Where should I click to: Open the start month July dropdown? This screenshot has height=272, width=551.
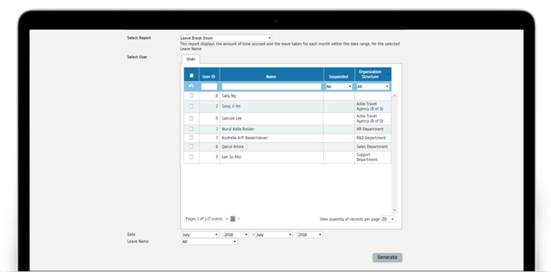click(200, 235)
